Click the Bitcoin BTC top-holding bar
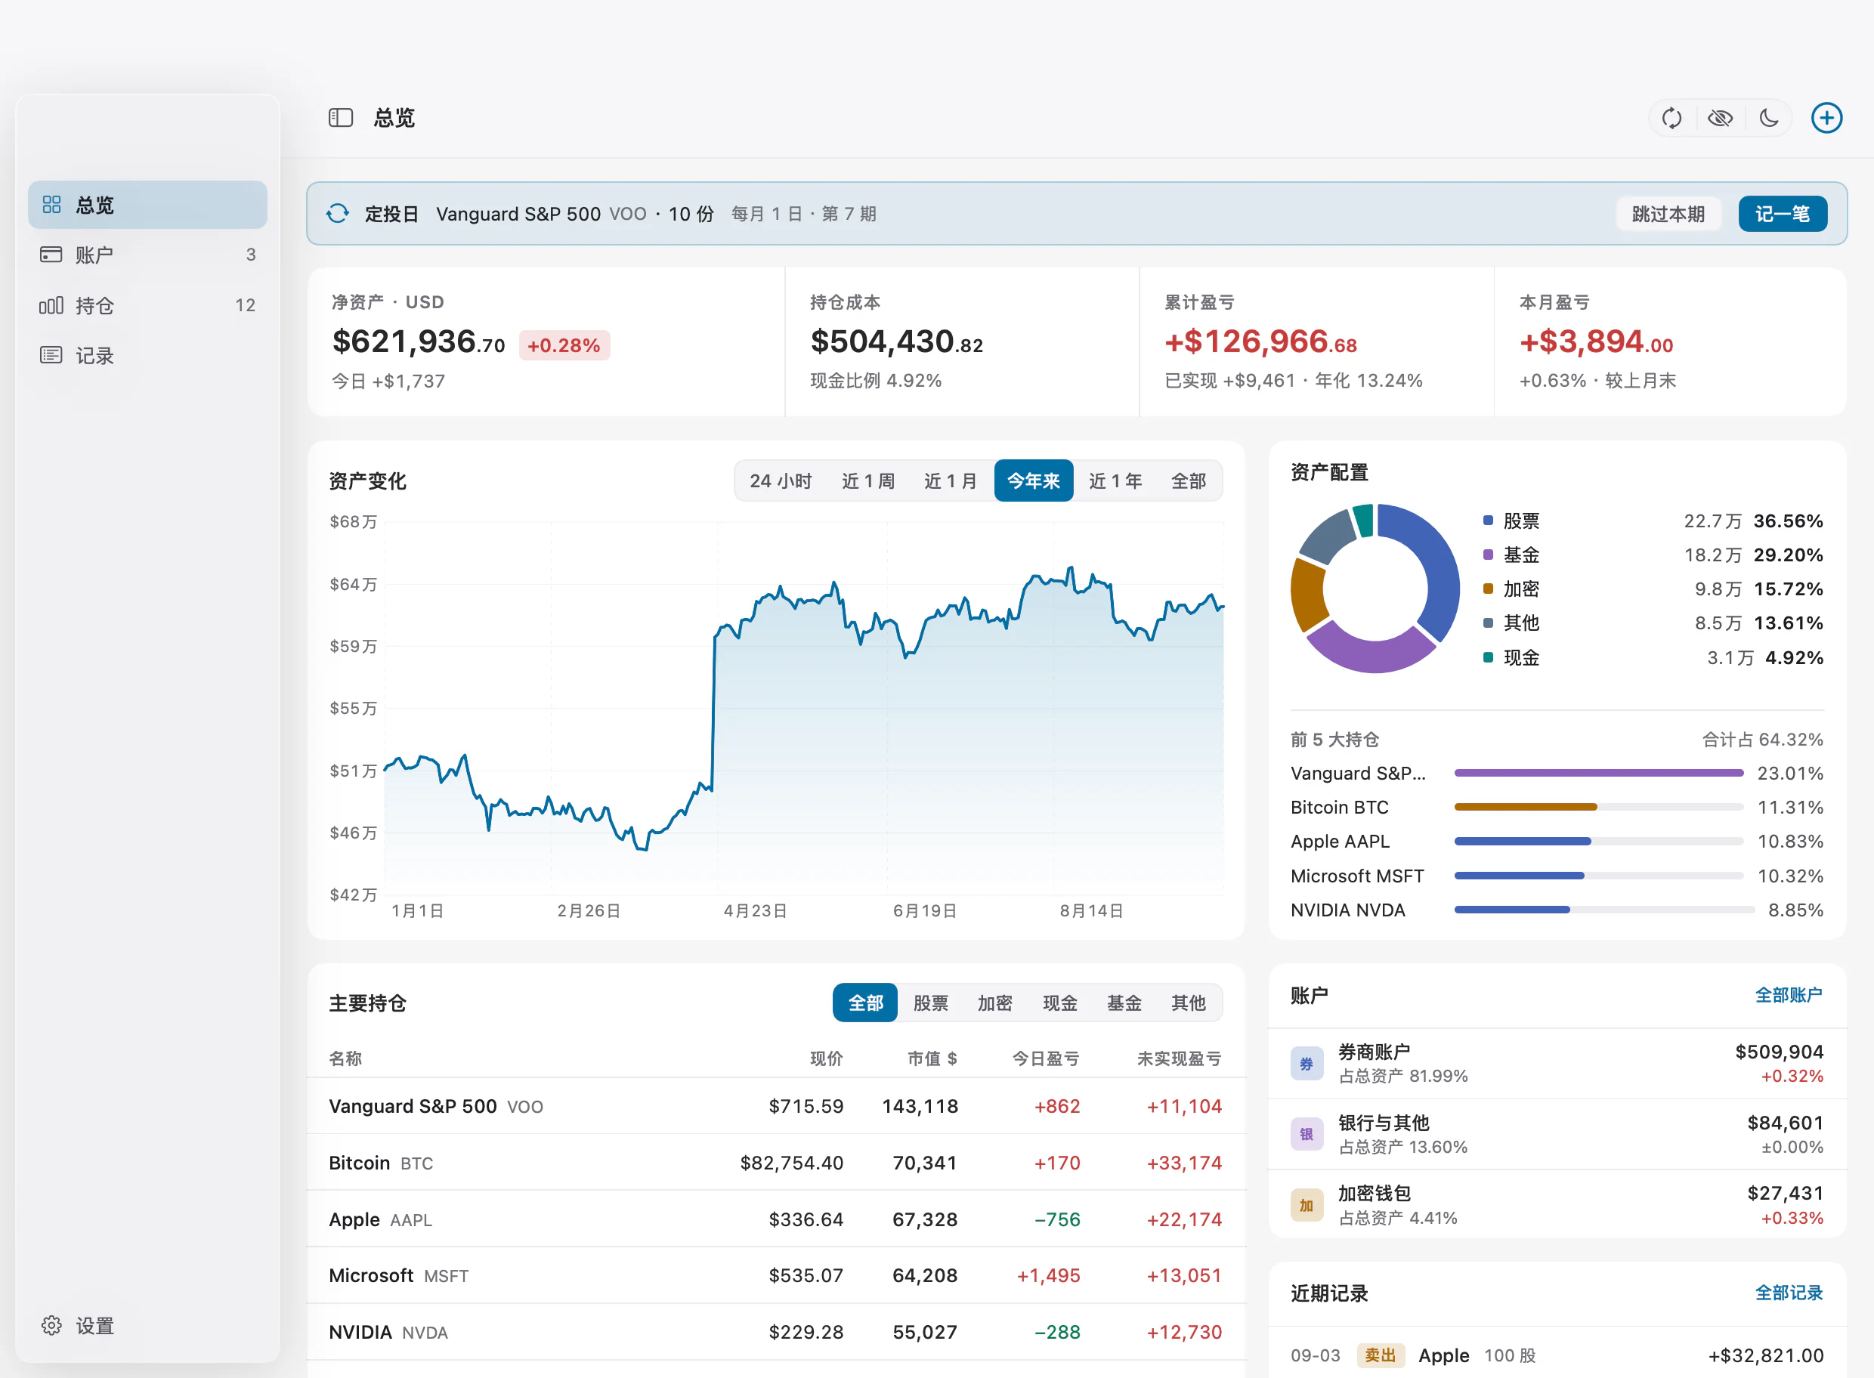1874x1378 pixels. click(x=1599, y=808)
